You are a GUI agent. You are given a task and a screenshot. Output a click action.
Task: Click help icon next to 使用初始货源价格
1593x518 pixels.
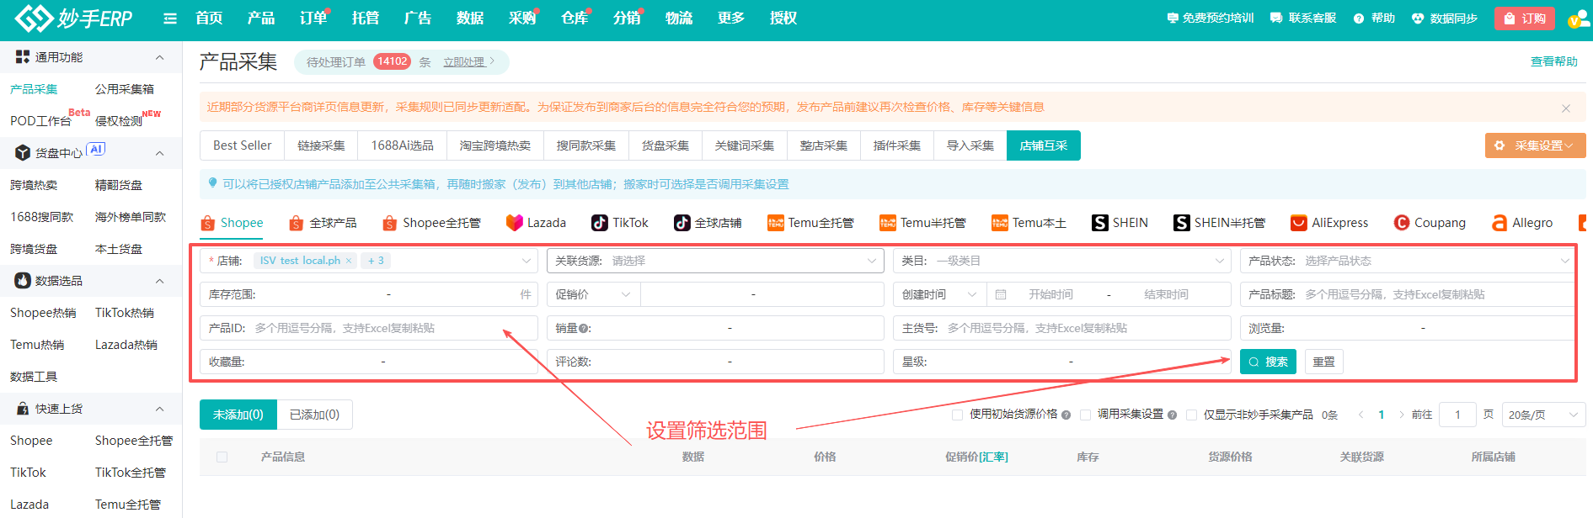click(x=1066, y=415)
